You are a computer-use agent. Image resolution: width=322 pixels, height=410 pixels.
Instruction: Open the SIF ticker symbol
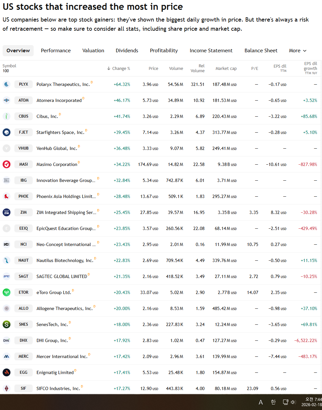24,388
